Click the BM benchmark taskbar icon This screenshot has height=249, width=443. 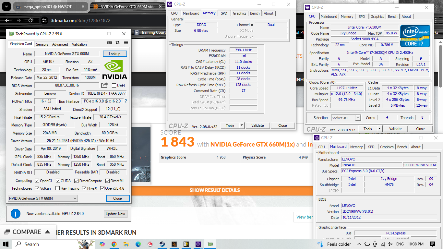point(186,244)
